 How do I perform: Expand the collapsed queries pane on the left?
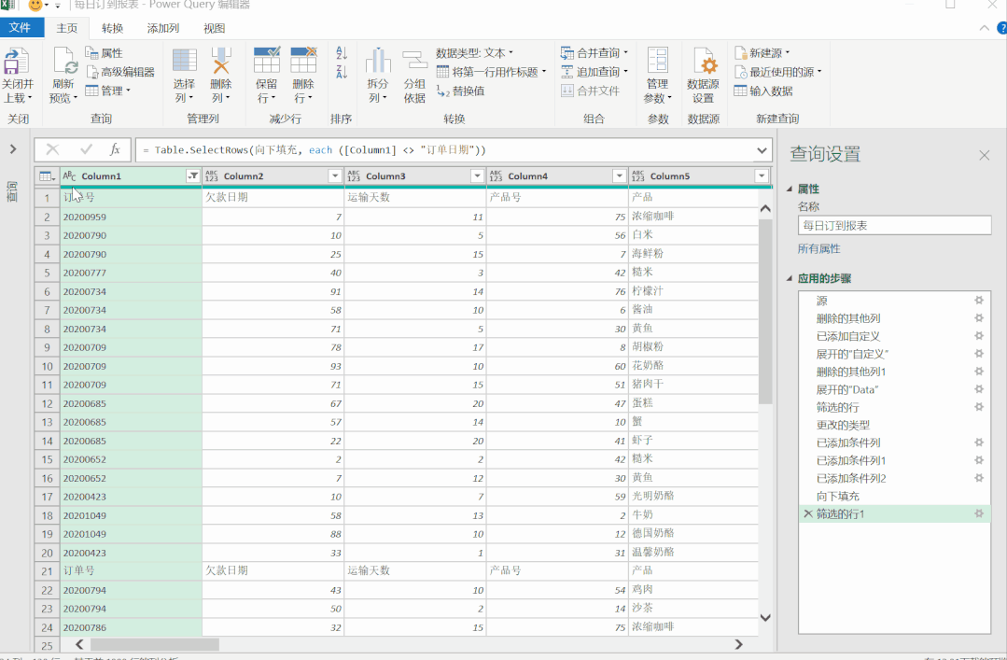(x=13, y=148)
